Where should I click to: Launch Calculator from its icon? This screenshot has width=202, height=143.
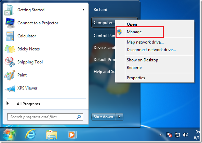[10, 36]
